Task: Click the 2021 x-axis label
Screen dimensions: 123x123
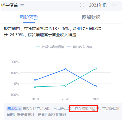Action: tap(96, 99)
